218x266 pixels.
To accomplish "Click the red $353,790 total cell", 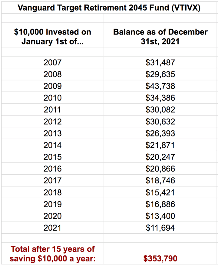I will click(160, 259).
